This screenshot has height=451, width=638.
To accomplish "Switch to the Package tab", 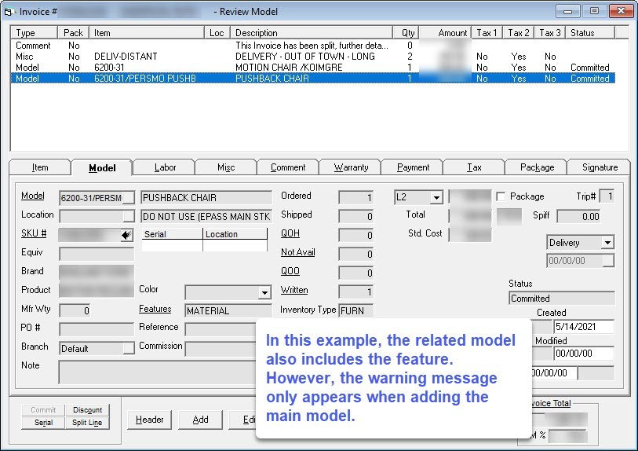I will [537, 167].
